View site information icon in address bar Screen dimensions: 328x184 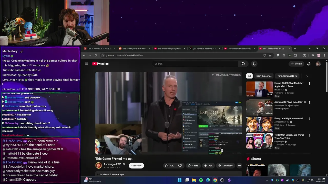pyautogui.click(x=102, y=55)
